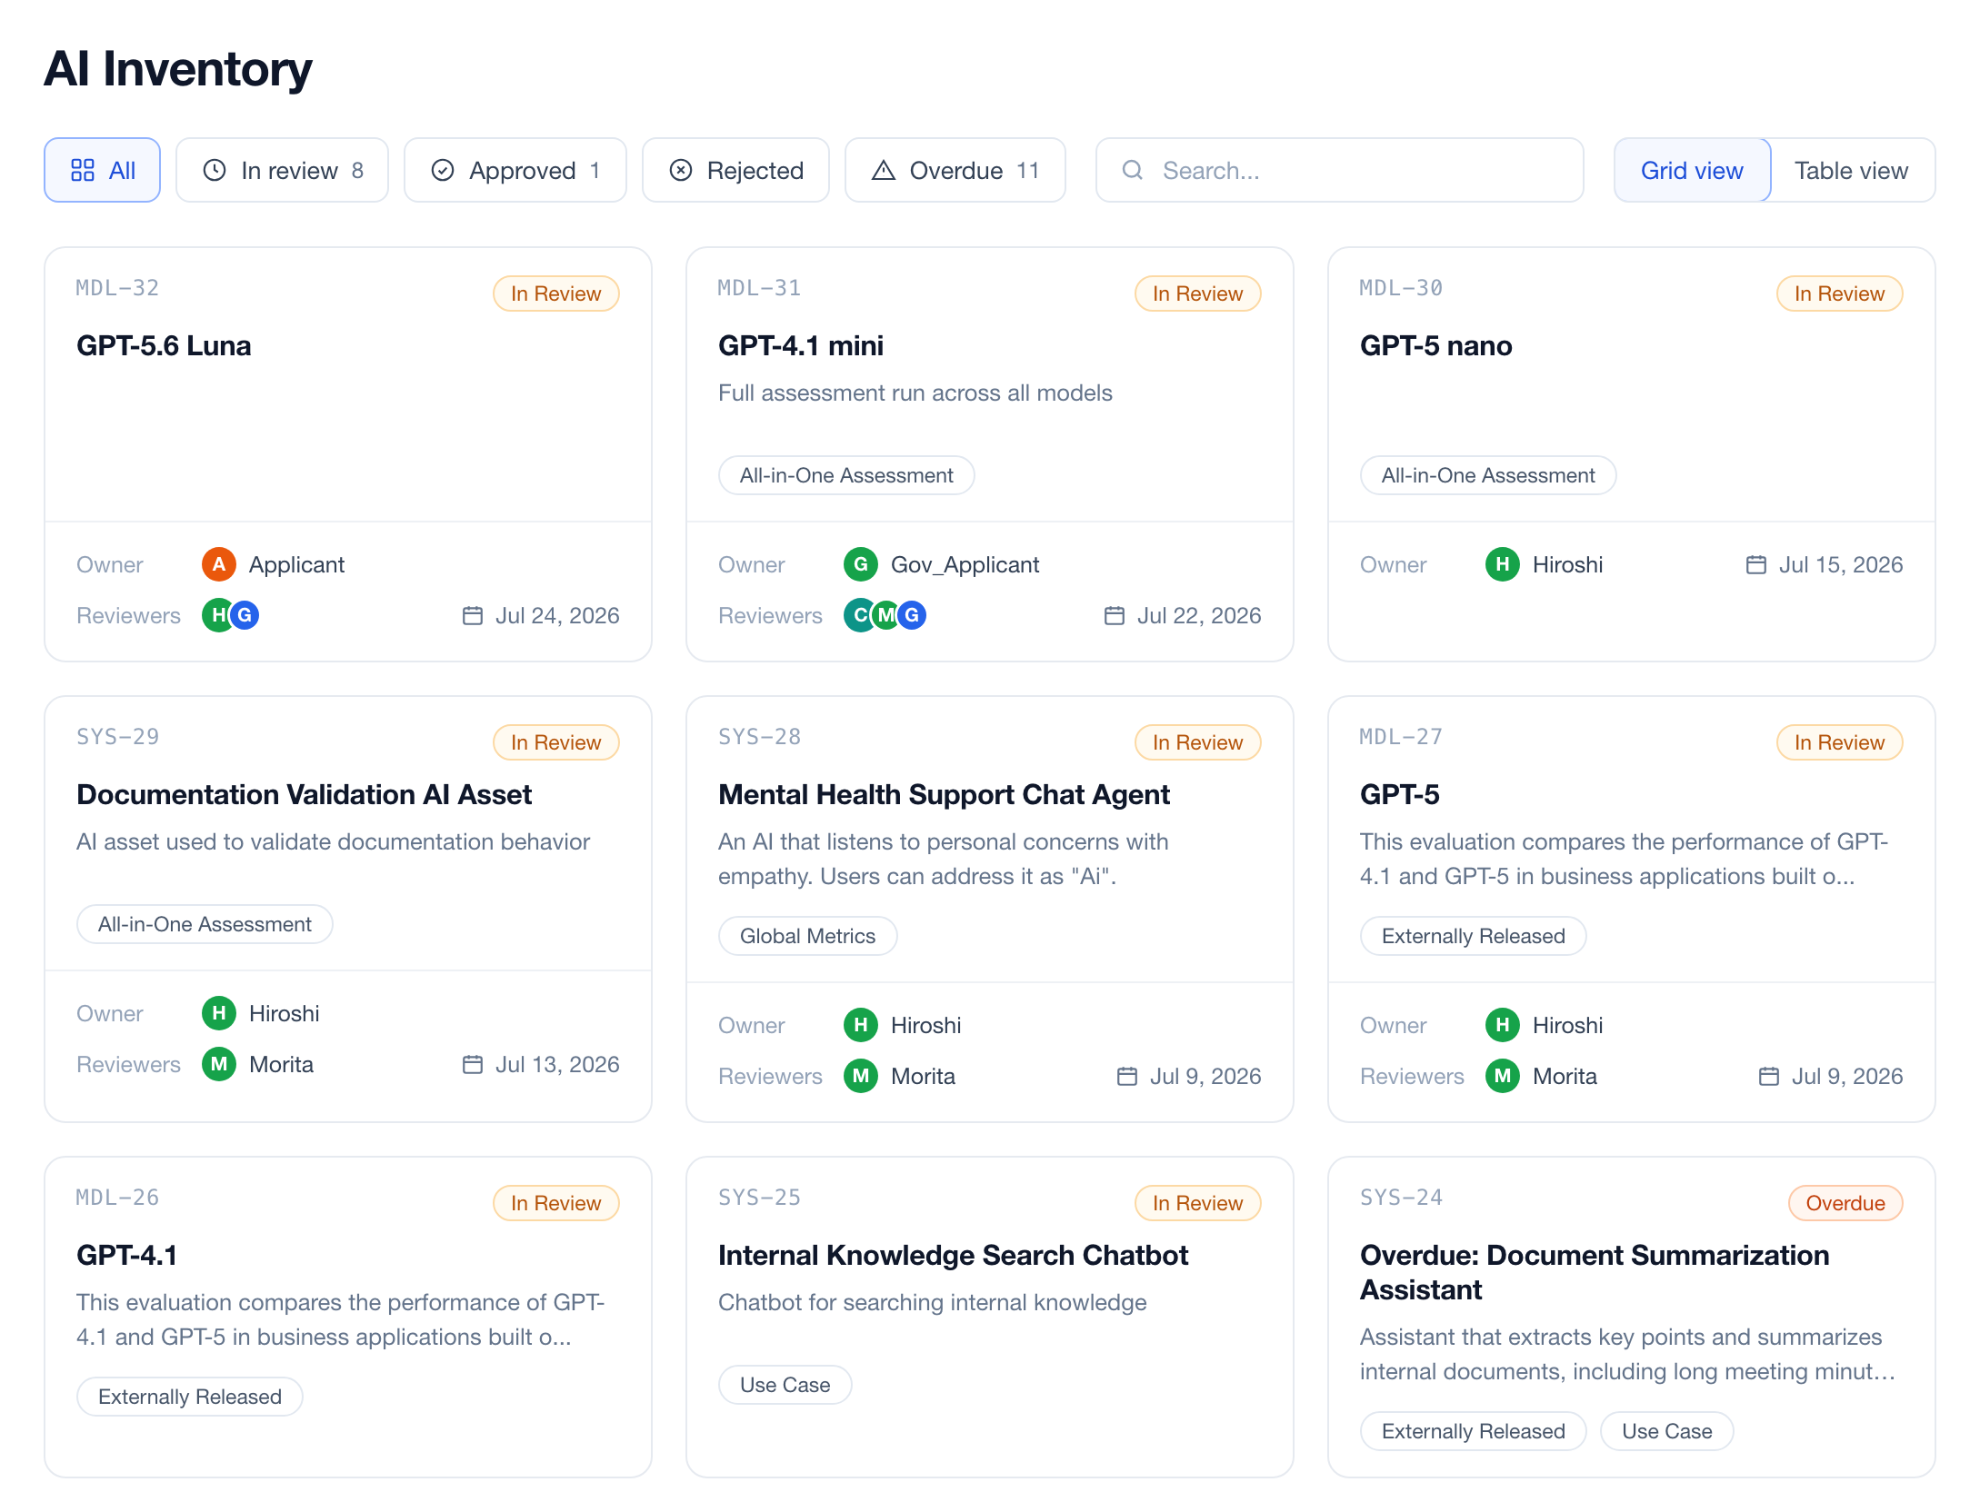The height and width of the screenshot is (1492, 1980).
Task: Click the calendar icon on the MDL-27 card
Action: click(1769, 1076)
